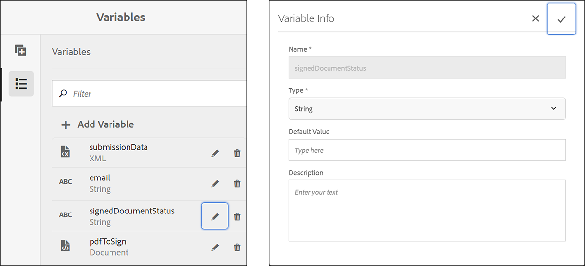This screenshot has width=585, height=266.
Task: Expand the Type dropdown showing String
Action: click(426, 109)
